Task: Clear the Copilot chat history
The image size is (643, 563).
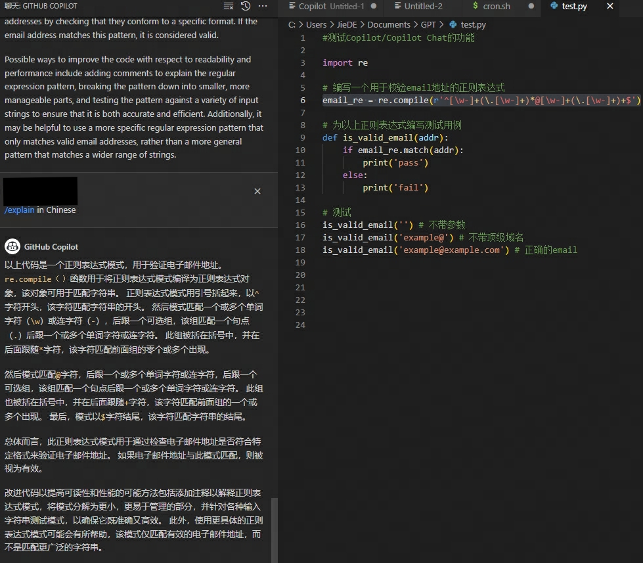Action: point(228,5)
